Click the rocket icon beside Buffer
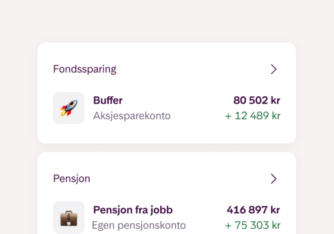Viewport: 334px width, 234px height. point(69,108)
